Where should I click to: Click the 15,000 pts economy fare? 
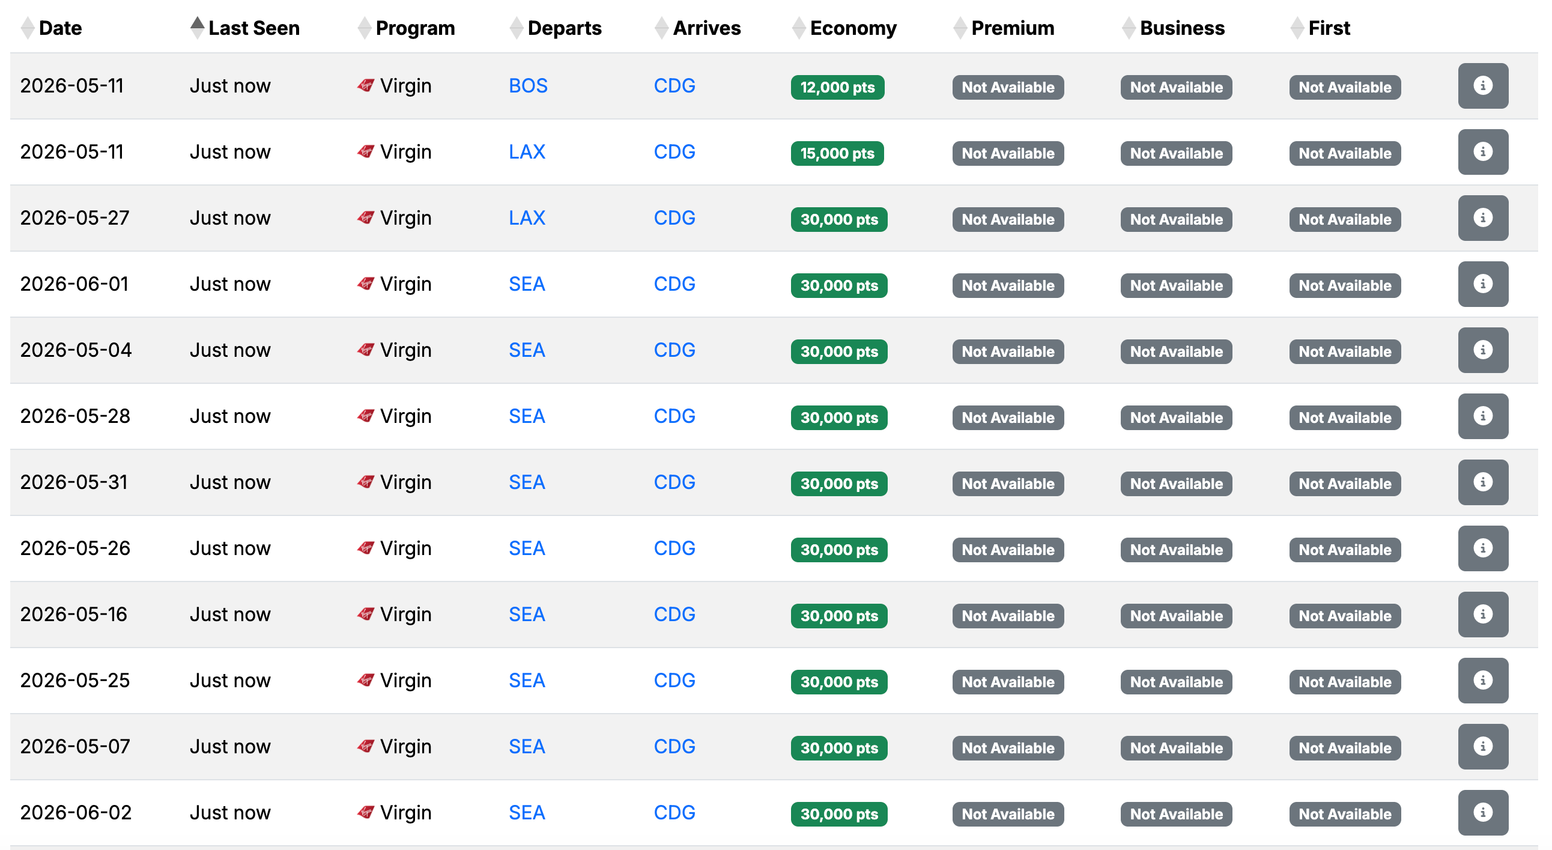point(837,154)
